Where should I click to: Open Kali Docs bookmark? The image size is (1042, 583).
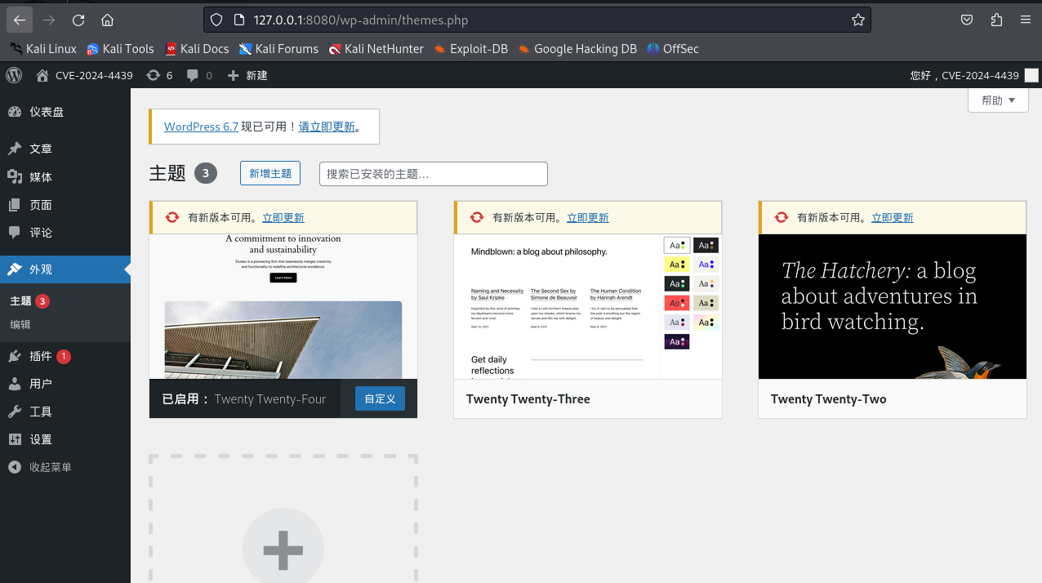[197, 49]
